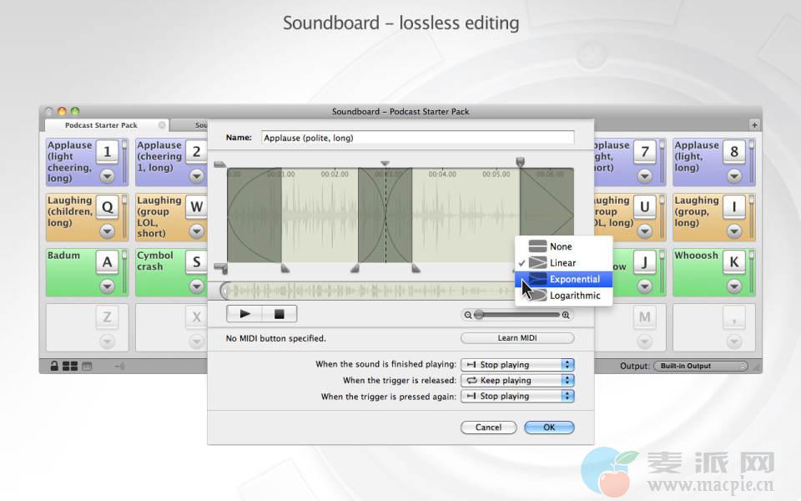Click the zoom-in magnifier icon
The image size is (801, 501).
pyautogui.click(x=567, y=315)
